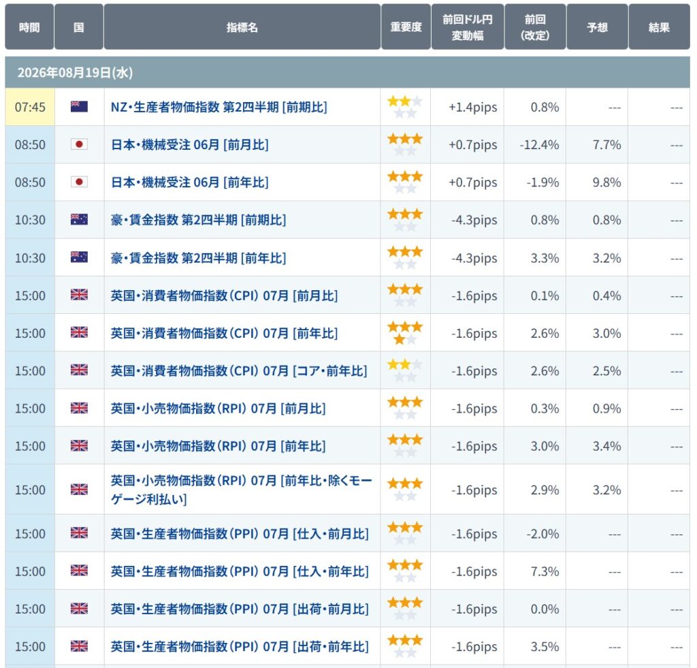Open 英国PPI 07月 [仕入・前月比] link
The width and height of the screenshot is (697, 668).
pos(240,534)
